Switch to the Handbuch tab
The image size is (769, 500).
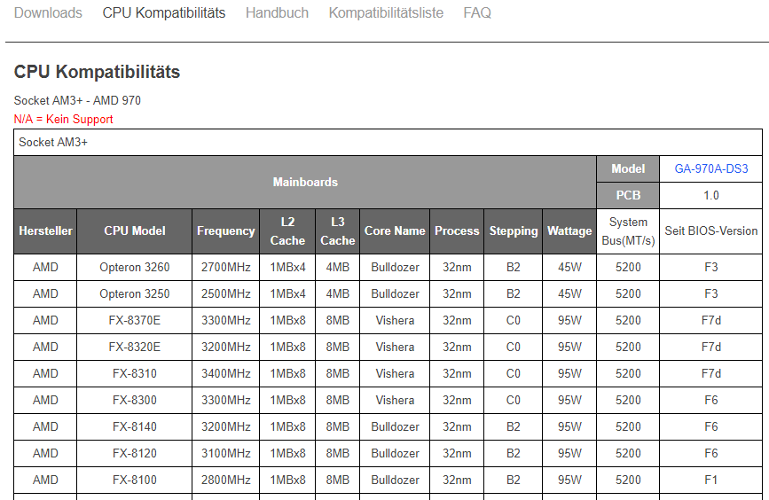(277, 12)
